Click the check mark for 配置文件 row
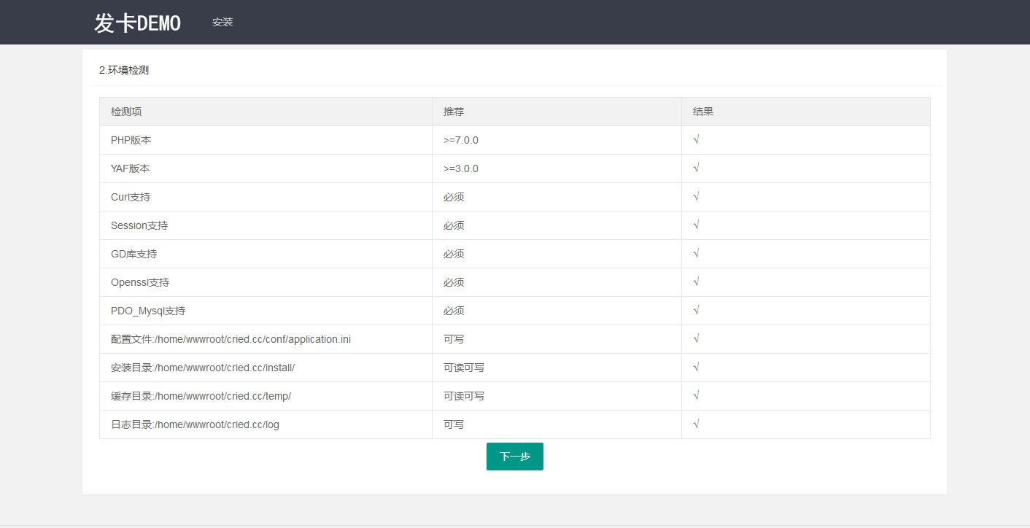The width and height of the screenshot is (1030, 528). [x=697, y=338]
